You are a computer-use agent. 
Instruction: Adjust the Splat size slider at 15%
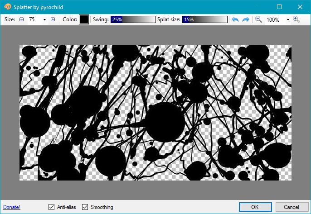[x=205, y=19]
